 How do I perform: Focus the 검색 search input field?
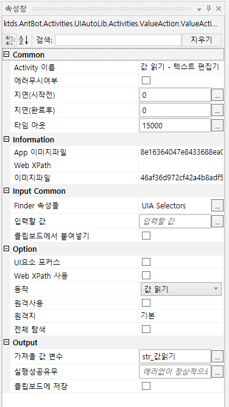(118, 40)
